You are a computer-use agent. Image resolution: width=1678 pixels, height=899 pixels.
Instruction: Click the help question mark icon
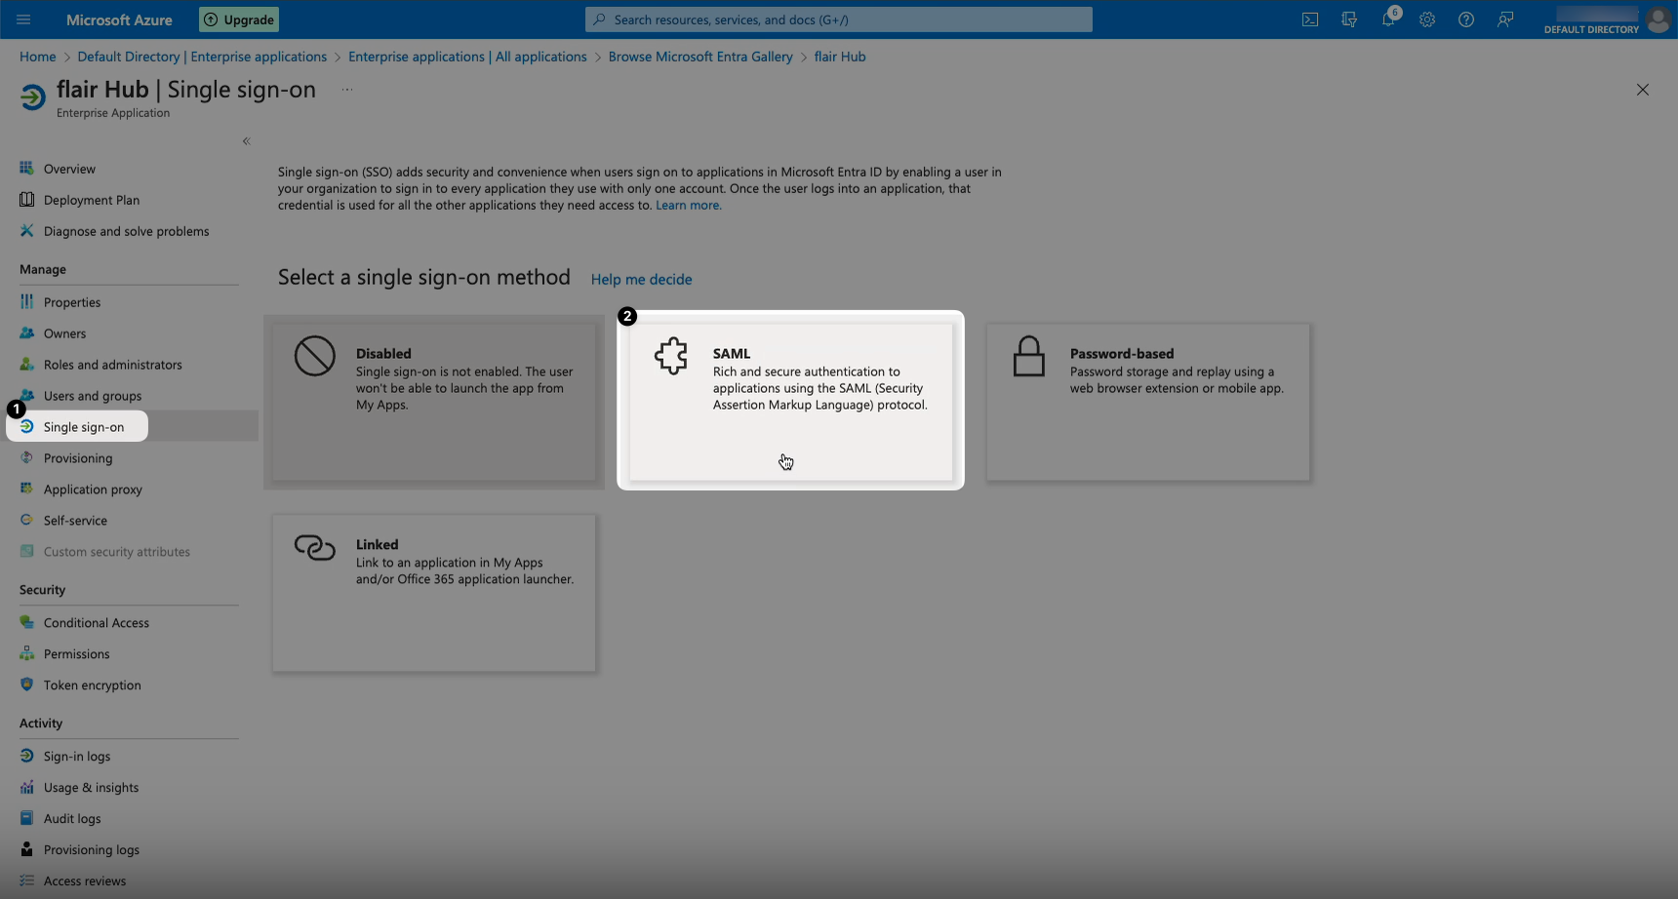tap(1466, 20)
